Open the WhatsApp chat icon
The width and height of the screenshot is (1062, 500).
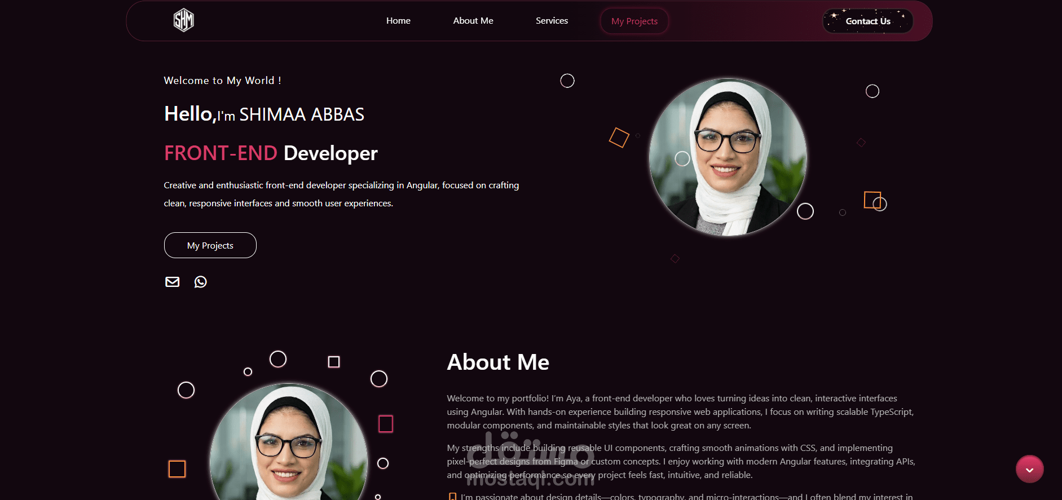[200, 282]
